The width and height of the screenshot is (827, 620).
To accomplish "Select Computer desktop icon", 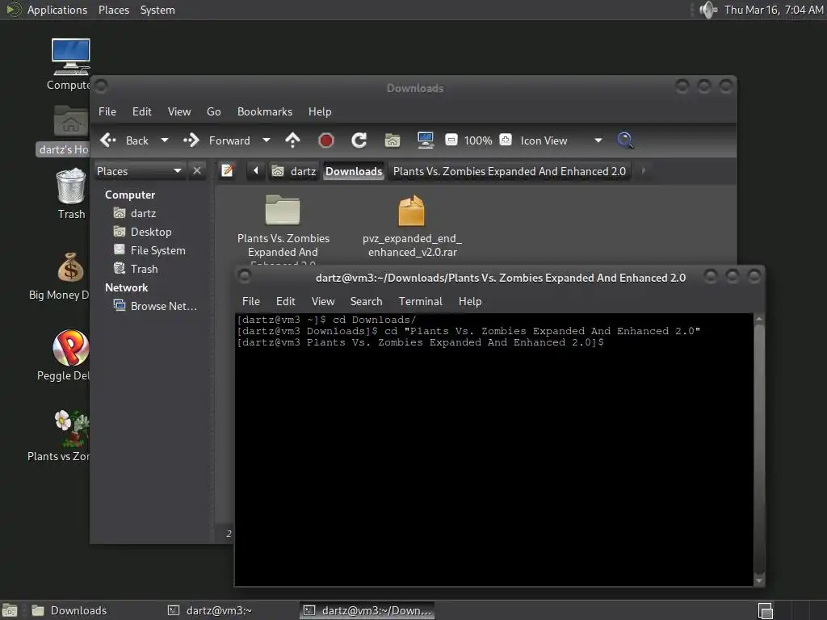I will (x=69, y=65).
